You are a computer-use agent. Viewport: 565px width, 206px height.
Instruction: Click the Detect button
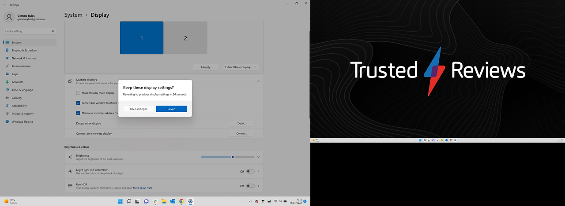click(x=241, y=123)
